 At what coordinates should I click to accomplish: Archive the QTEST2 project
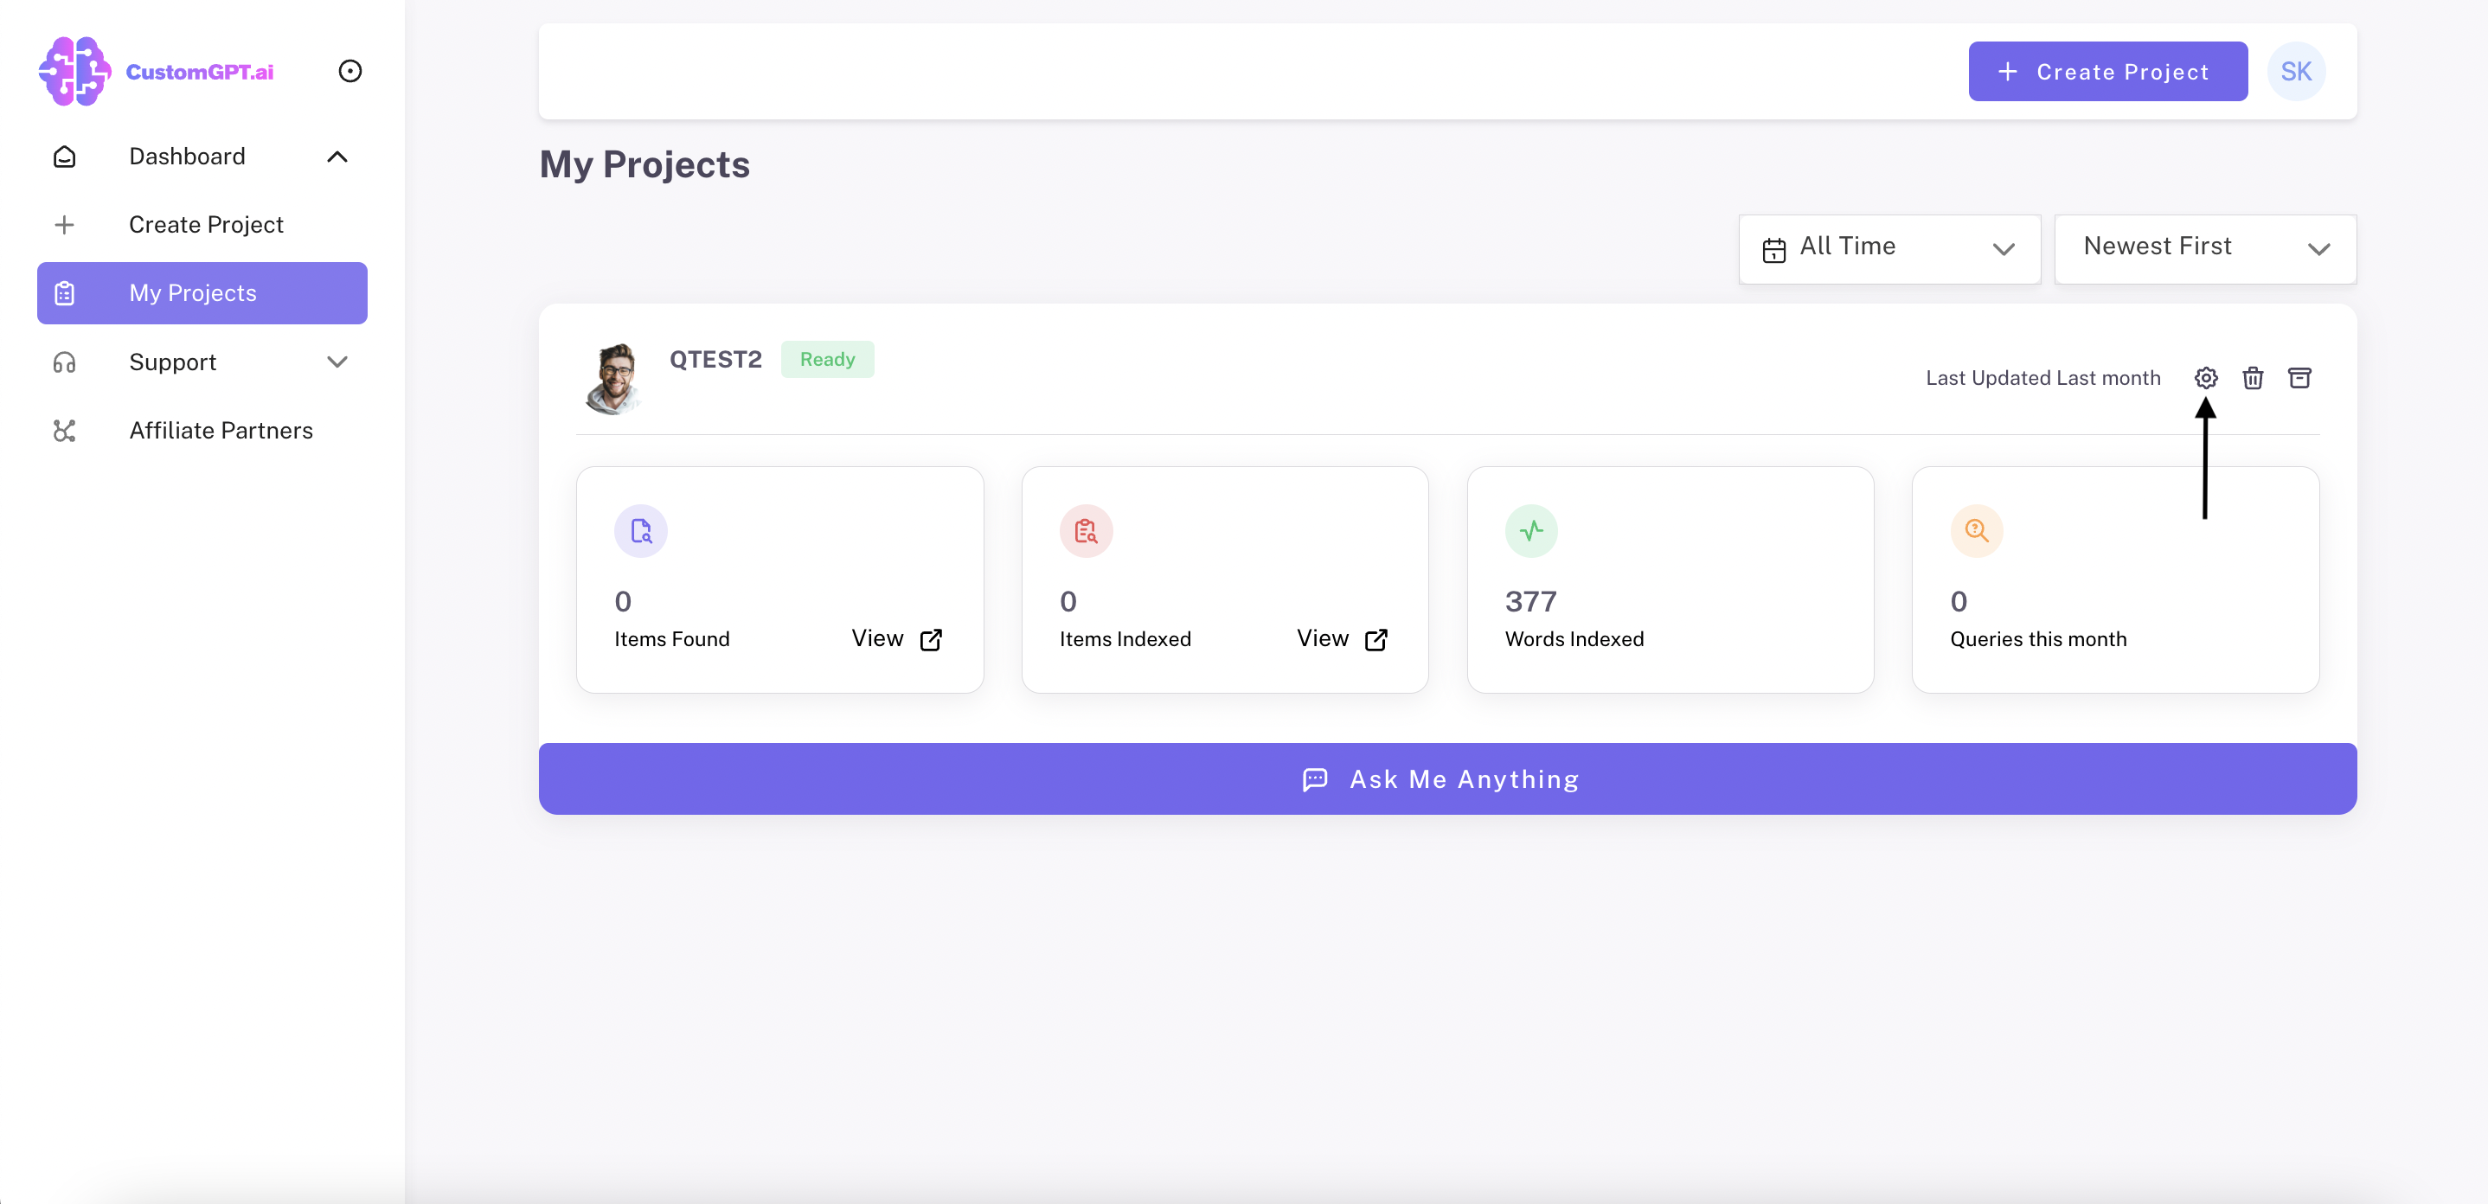[2299, 377]
